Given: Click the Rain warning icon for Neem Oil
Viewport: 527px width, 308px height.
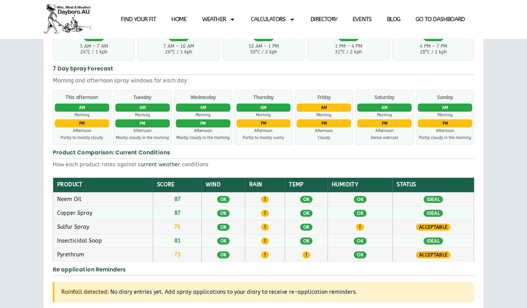Looking at the screenshot, I should pos(265,199).
